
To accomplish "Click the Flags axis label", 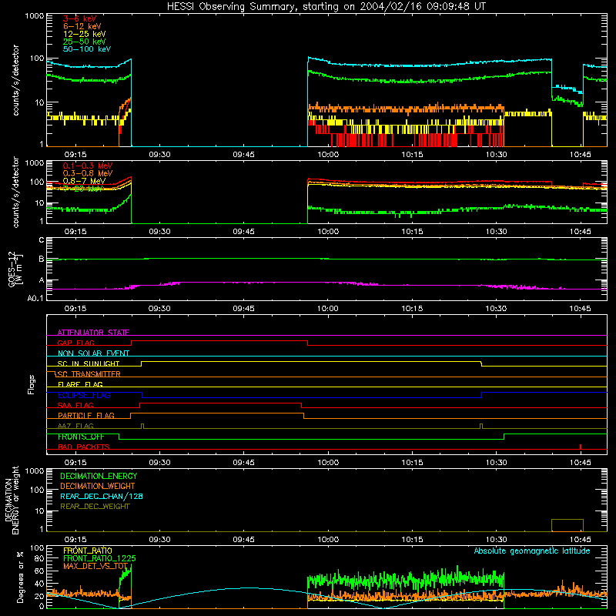I will tap(32, 384).
